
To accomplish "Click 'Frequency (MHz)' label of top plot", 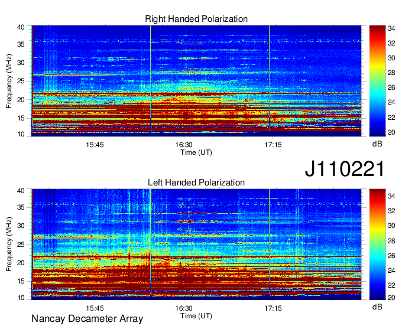I will (x=9, y=81).
